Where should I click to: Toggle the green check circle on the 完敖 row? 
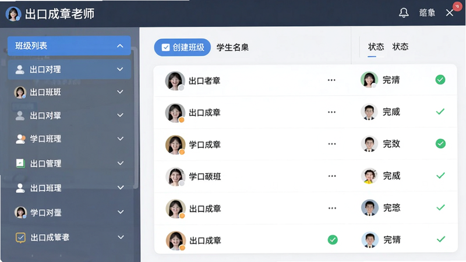pos(440,143)
